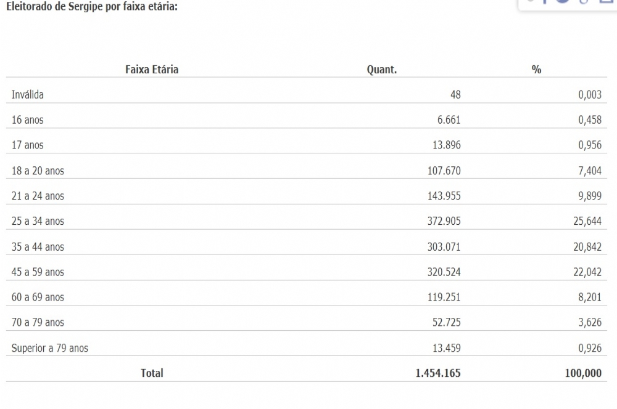The image size is (617, 409).
Task: Click the '16 anos' row label
Action: (x=28, y=120)
